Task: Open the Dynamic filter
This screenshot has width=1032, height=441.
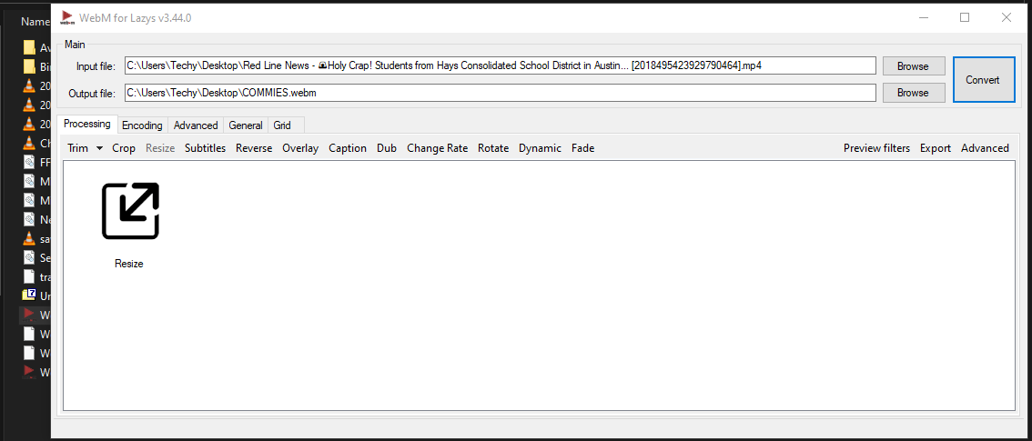Action: pyautogui.click(x=541, y=148)
